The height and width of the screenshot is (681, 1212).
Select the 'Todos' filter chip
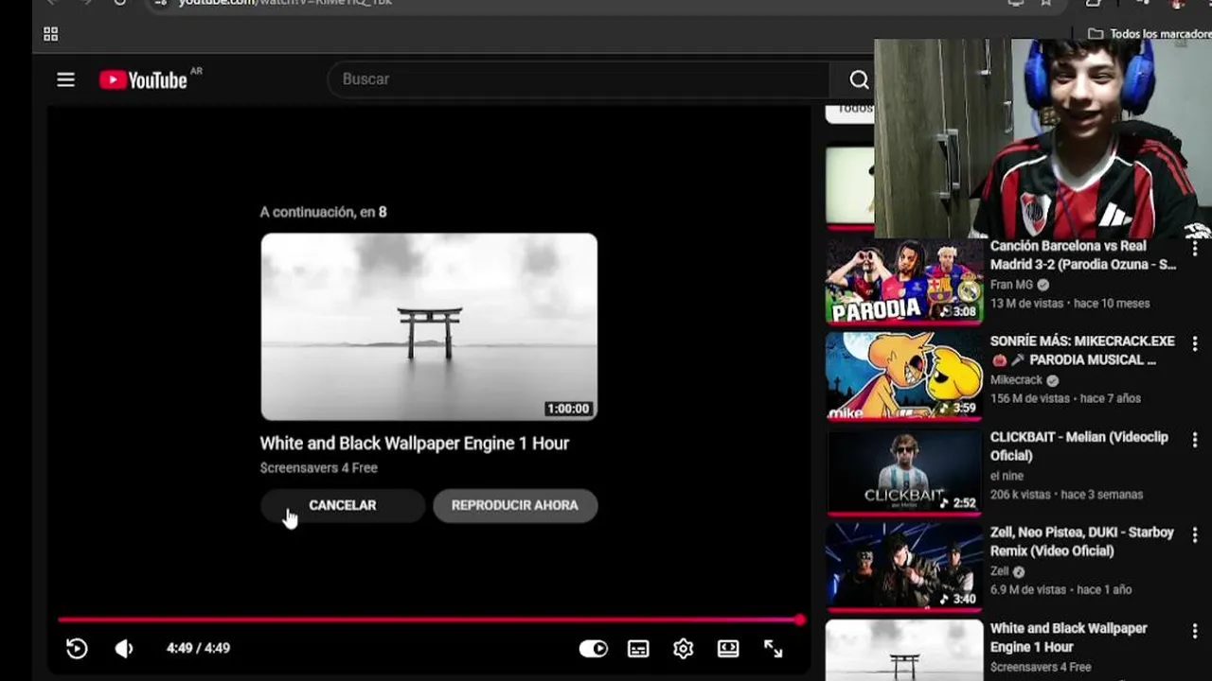pos(849,110)
